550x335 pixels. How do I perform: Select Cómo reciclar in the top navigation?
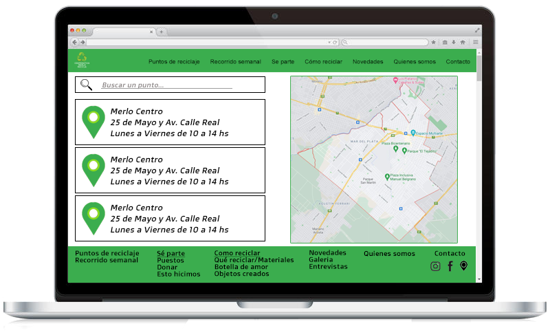pyautogui.click(x=323, y=62)
